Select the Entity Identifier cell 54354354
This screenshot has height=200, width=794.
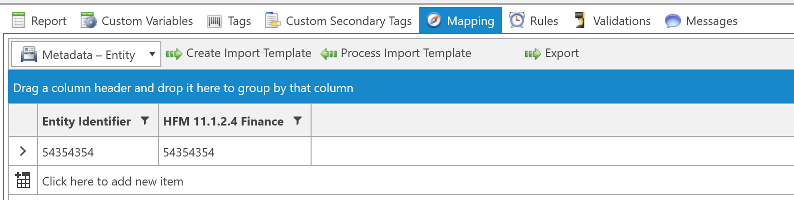point(68,152)
